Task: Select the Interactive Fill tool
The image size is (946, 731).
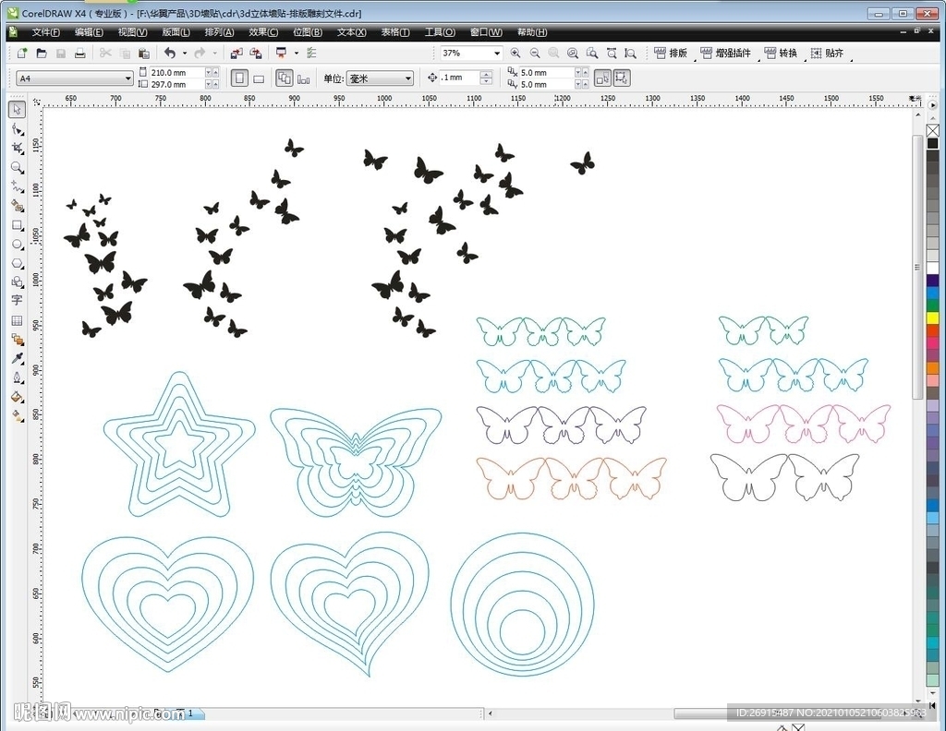Action: 18,416
